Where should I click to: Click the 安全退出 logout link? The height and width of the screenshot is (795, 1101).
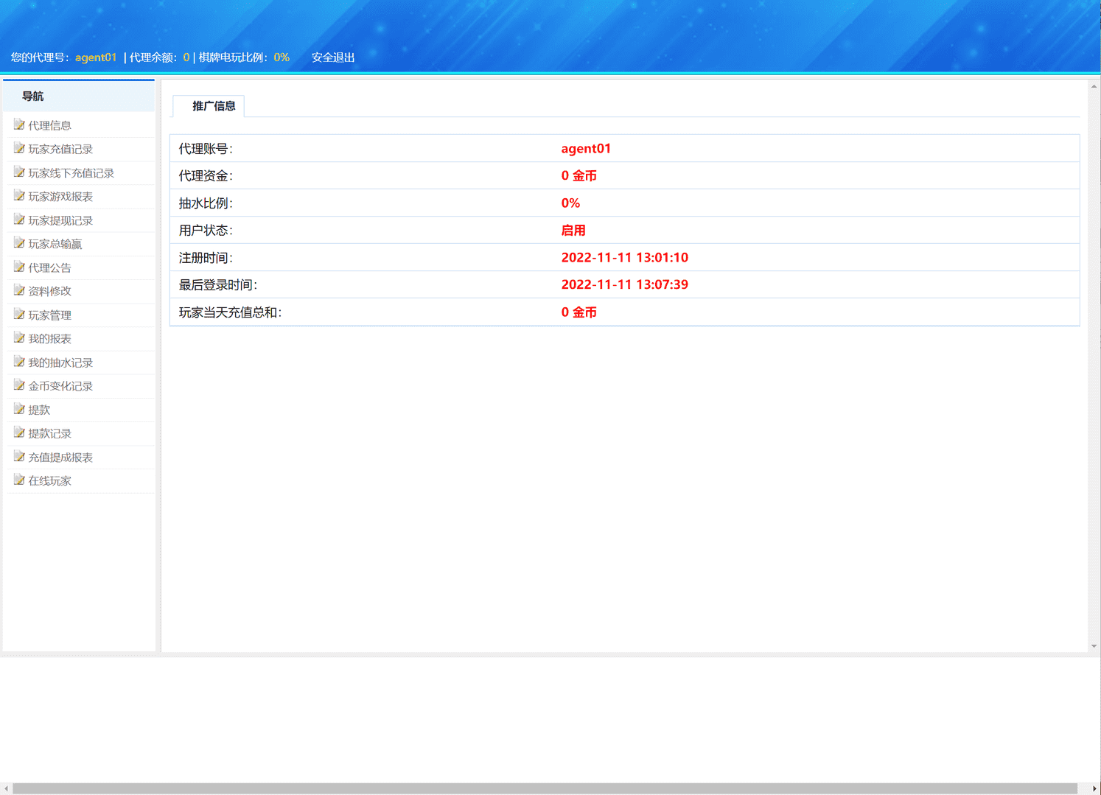click(x=333, y=57)
